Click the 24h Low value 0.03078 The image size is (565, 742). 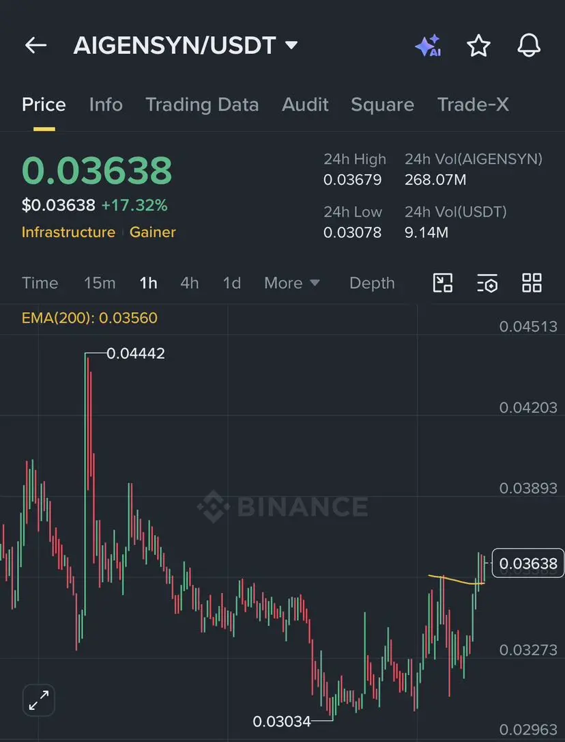coord(352,232)
